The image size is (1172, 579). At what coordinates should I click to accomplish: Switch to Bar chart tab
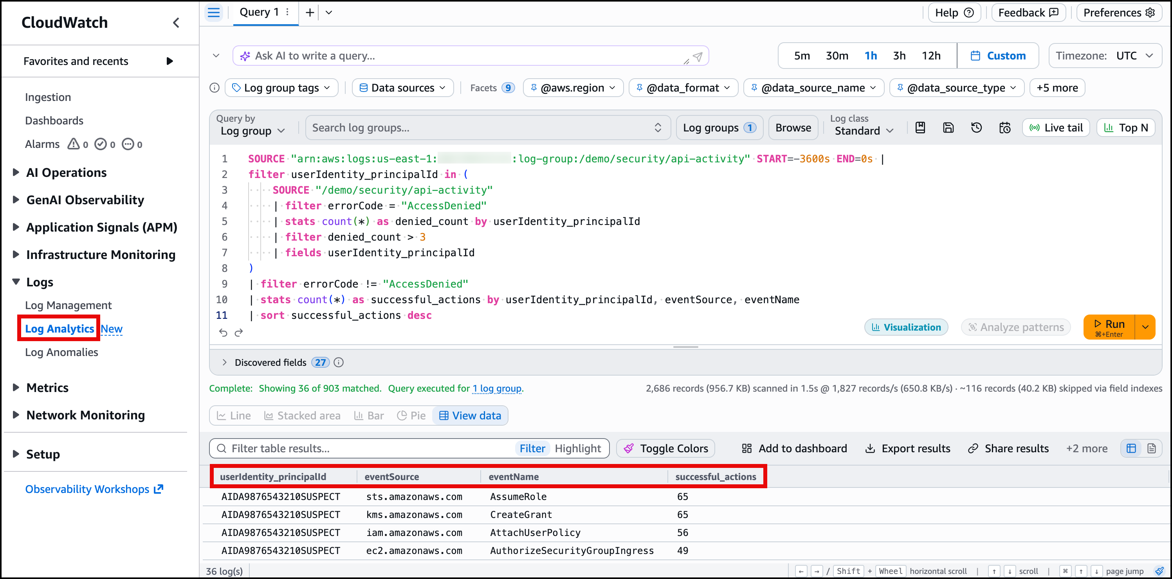(369, 416)
